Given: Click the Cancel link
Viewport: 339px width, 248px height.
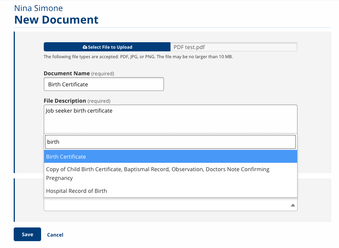Looking at the screenshot, I should coord(55,235).
